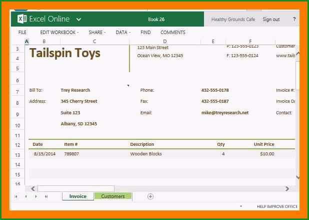Image resolution: width=309 pixels, height=220 pixels.
Task: Open the FILE menu
Action: coord(22,33)
